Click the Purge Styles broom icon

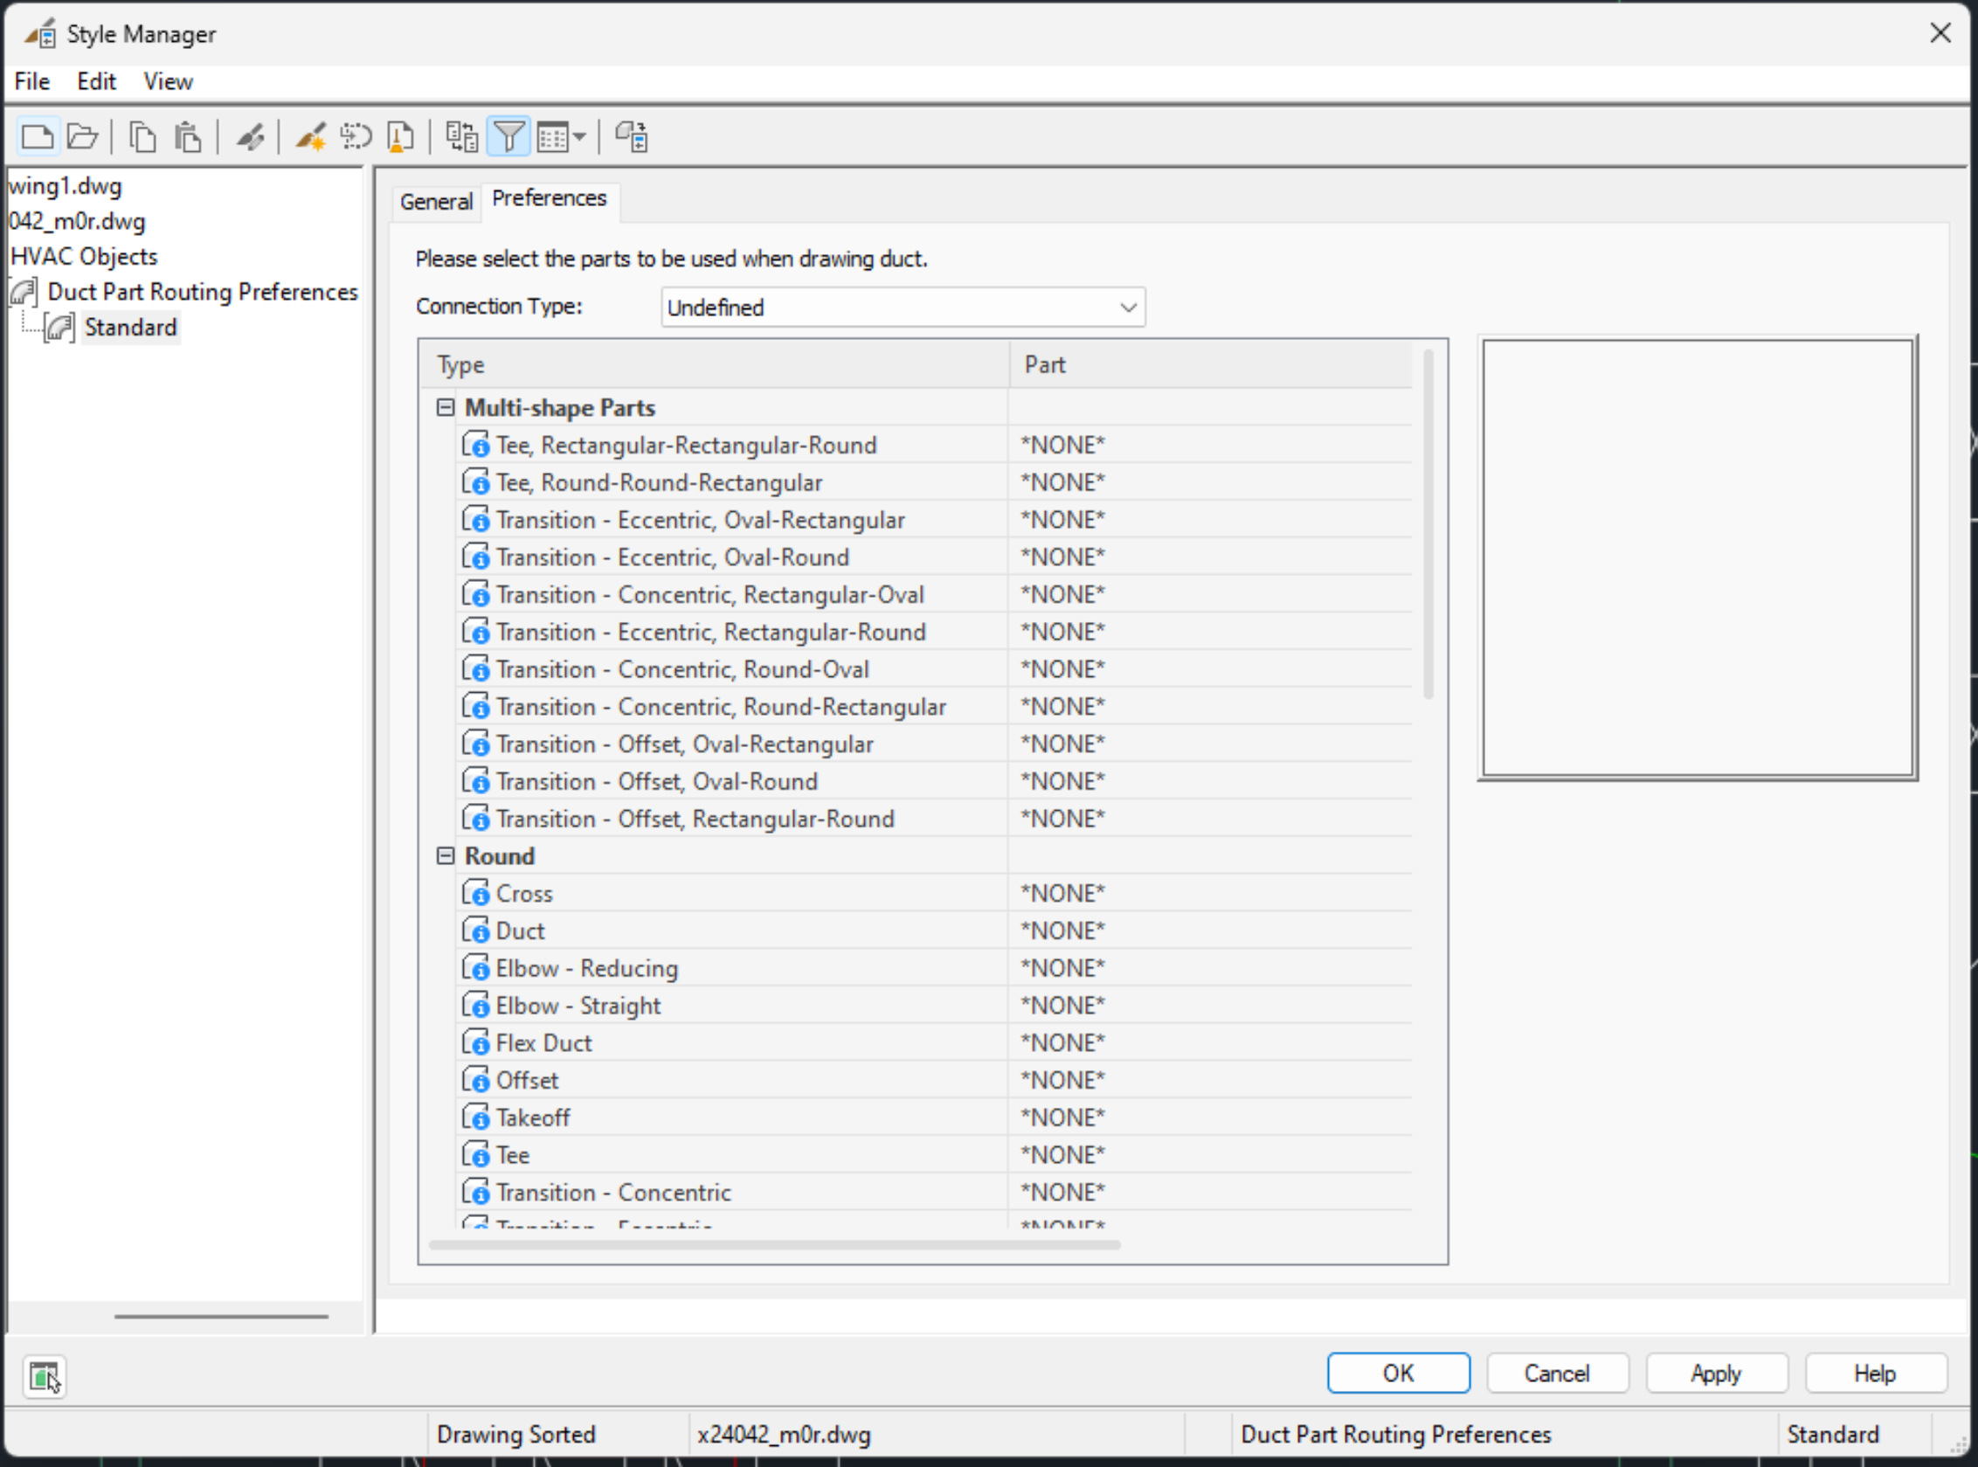(400, 137)
